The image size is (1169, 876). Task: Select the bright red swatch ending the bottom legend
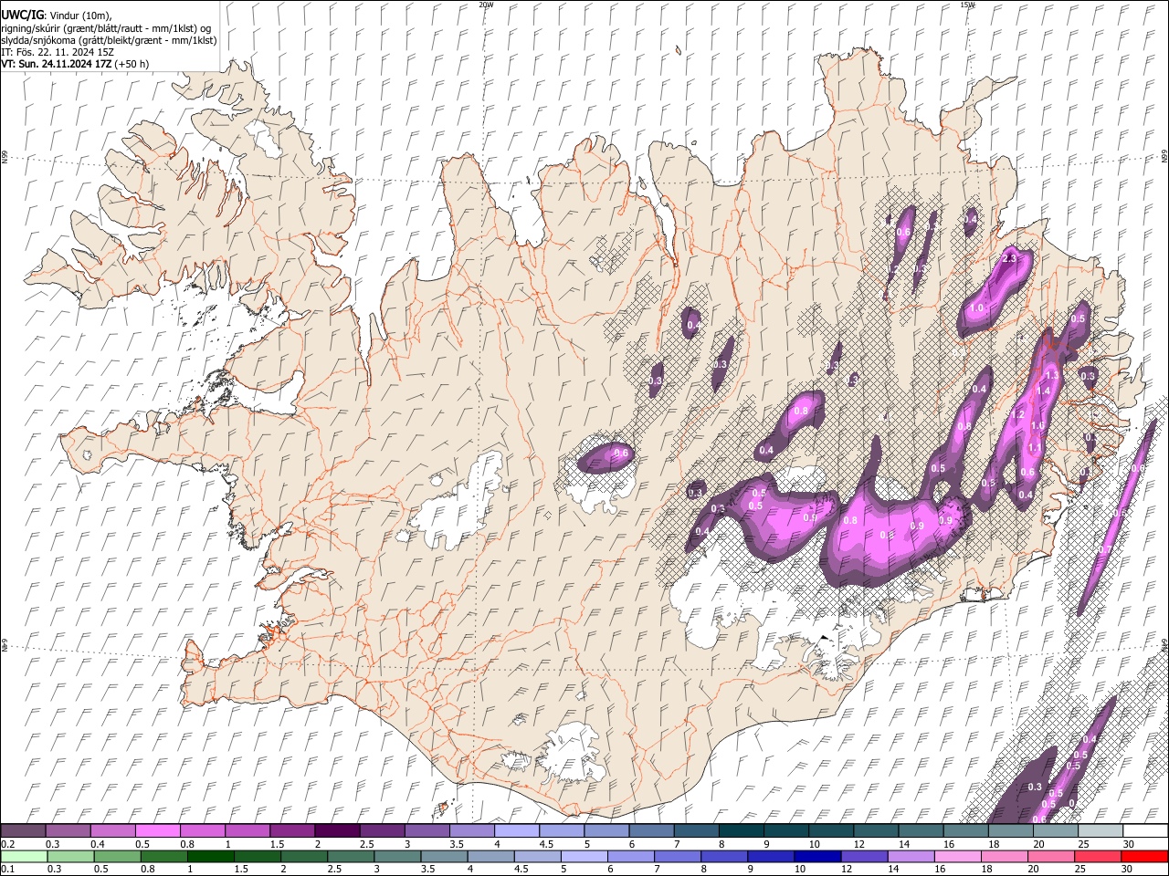pyautogui.click(x=1144, y=857)
